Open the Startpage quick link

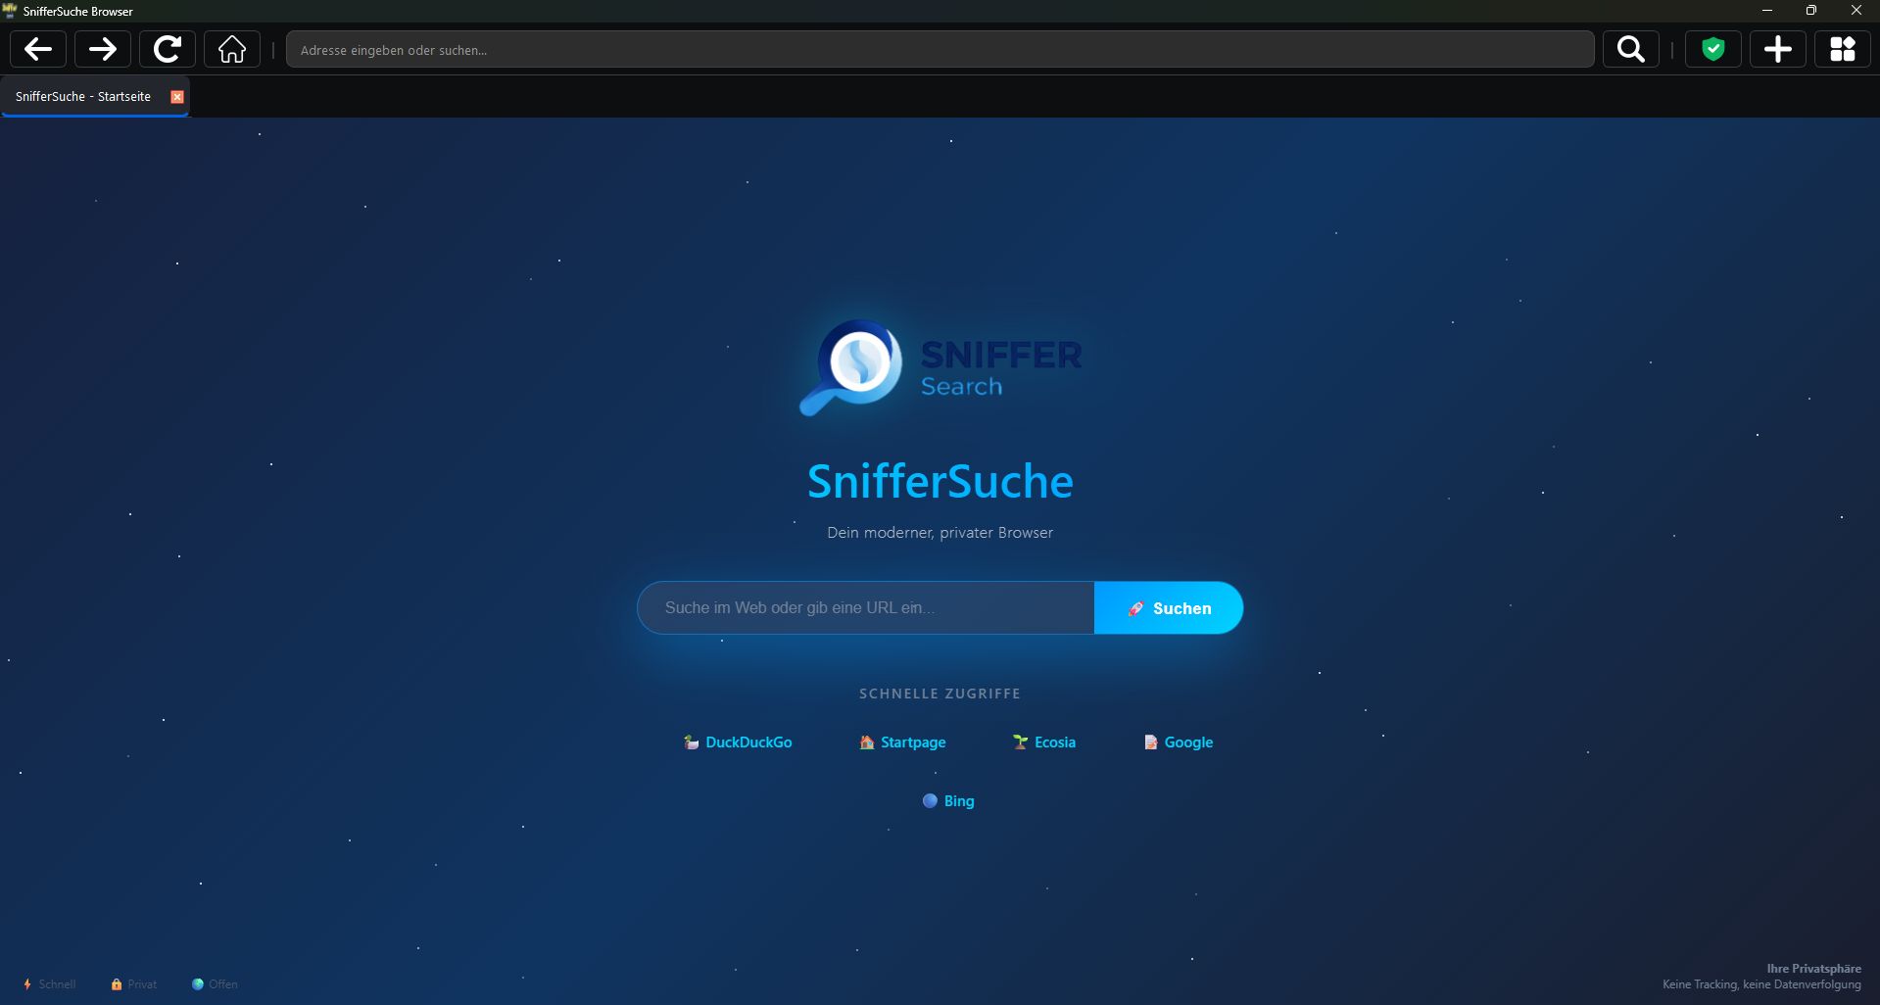pos(902,742)
